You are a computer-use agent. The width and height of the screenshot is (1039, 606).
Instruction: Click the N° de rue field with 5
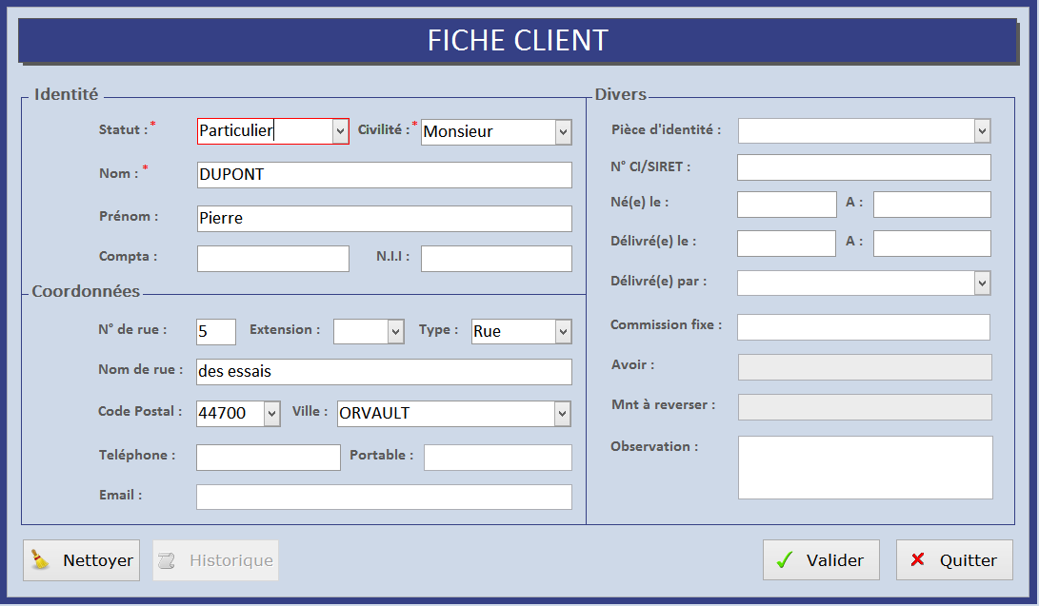pos(216,331)
